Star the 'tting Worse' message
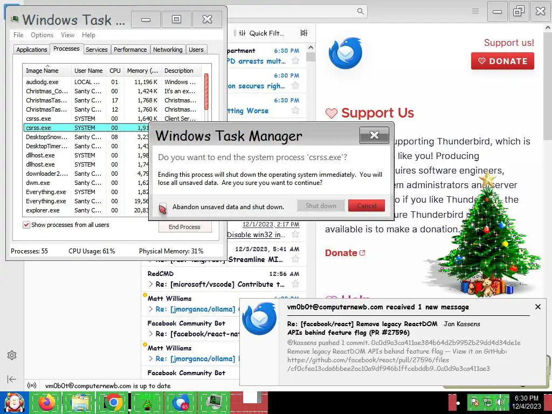The height and width of the screenshot is (414, 552). click(296, 111)
